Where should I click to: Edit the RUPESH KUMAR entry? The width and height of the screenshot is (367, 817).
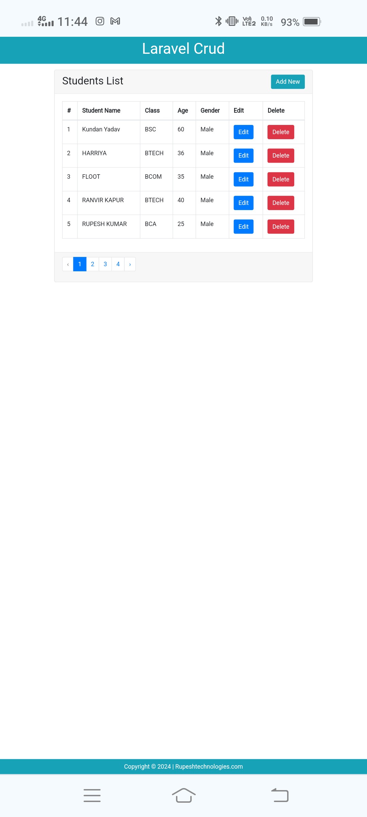[x=244, y=227]
